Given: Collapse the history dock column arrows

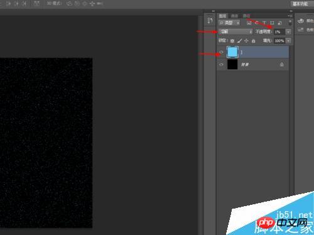Looking at the screenshot, I should (214, 11).
